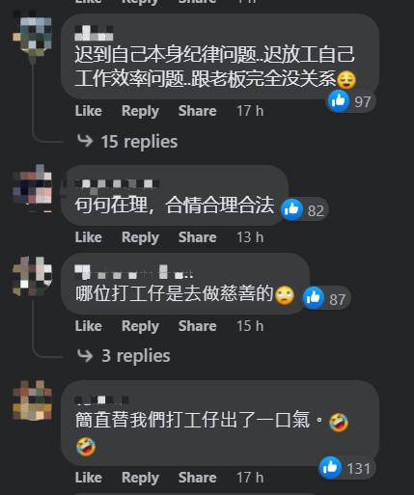The width and height of the screenshot is (414, 495).
Task: Open the pixelated name on the 哪位打工仔 comment
Action: pos(134,272)
